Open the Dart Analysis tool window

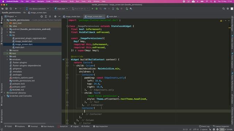click(48, 126)
